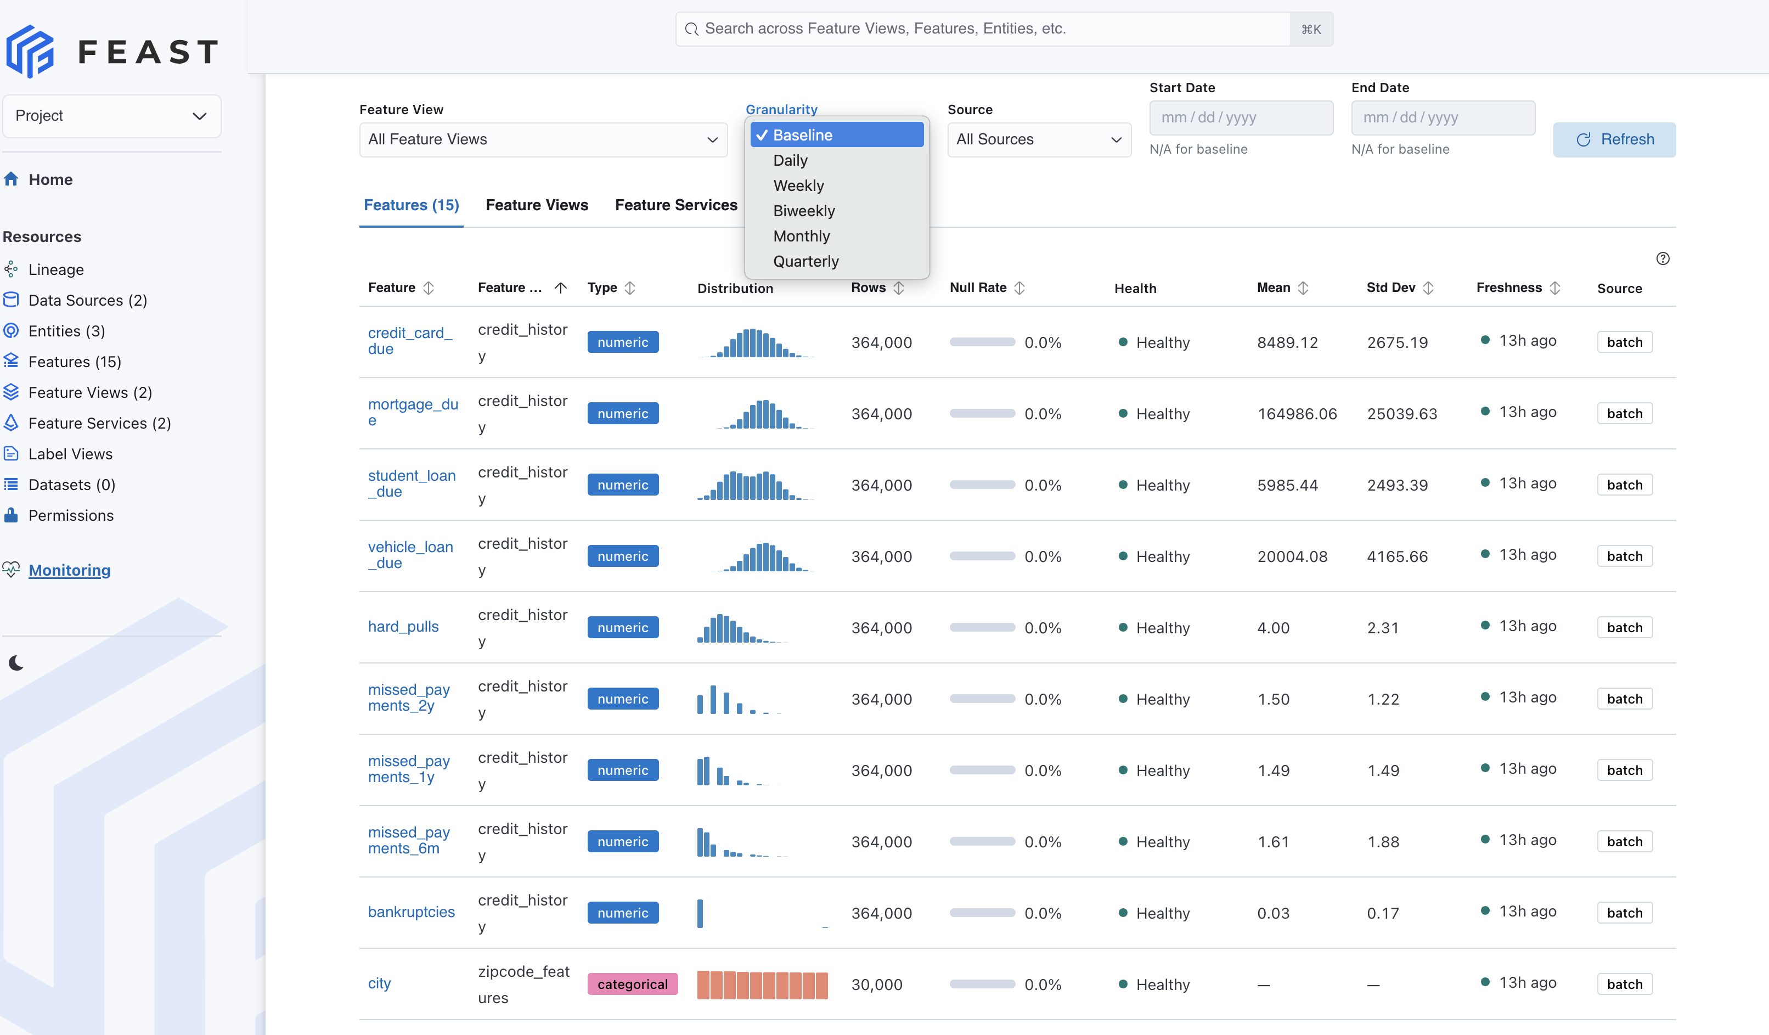Click distribution histogram for vehicle_loan_due
Viewport: 1769px width, 1035px height.
click(x=762, y=556)
